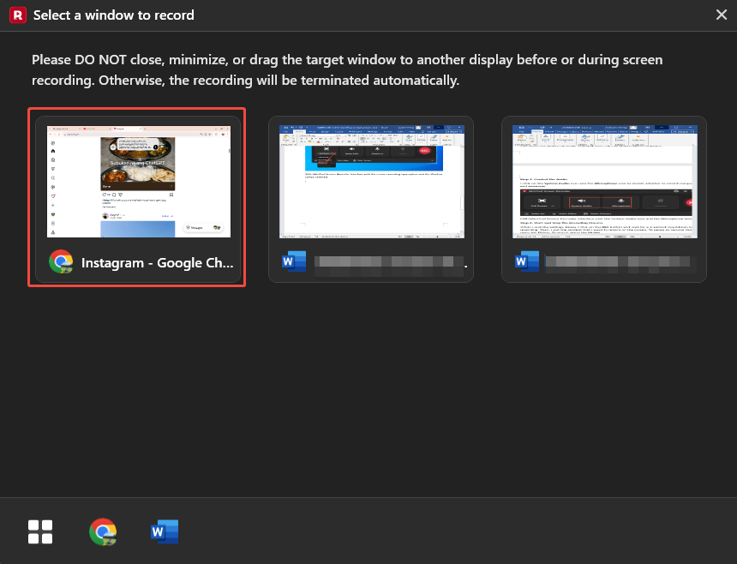The width and height of the screenshot is (737, 564).
Task: Click the red recorder app logo in the title bar
Action: pyautogui.click(x=18, y=15)
